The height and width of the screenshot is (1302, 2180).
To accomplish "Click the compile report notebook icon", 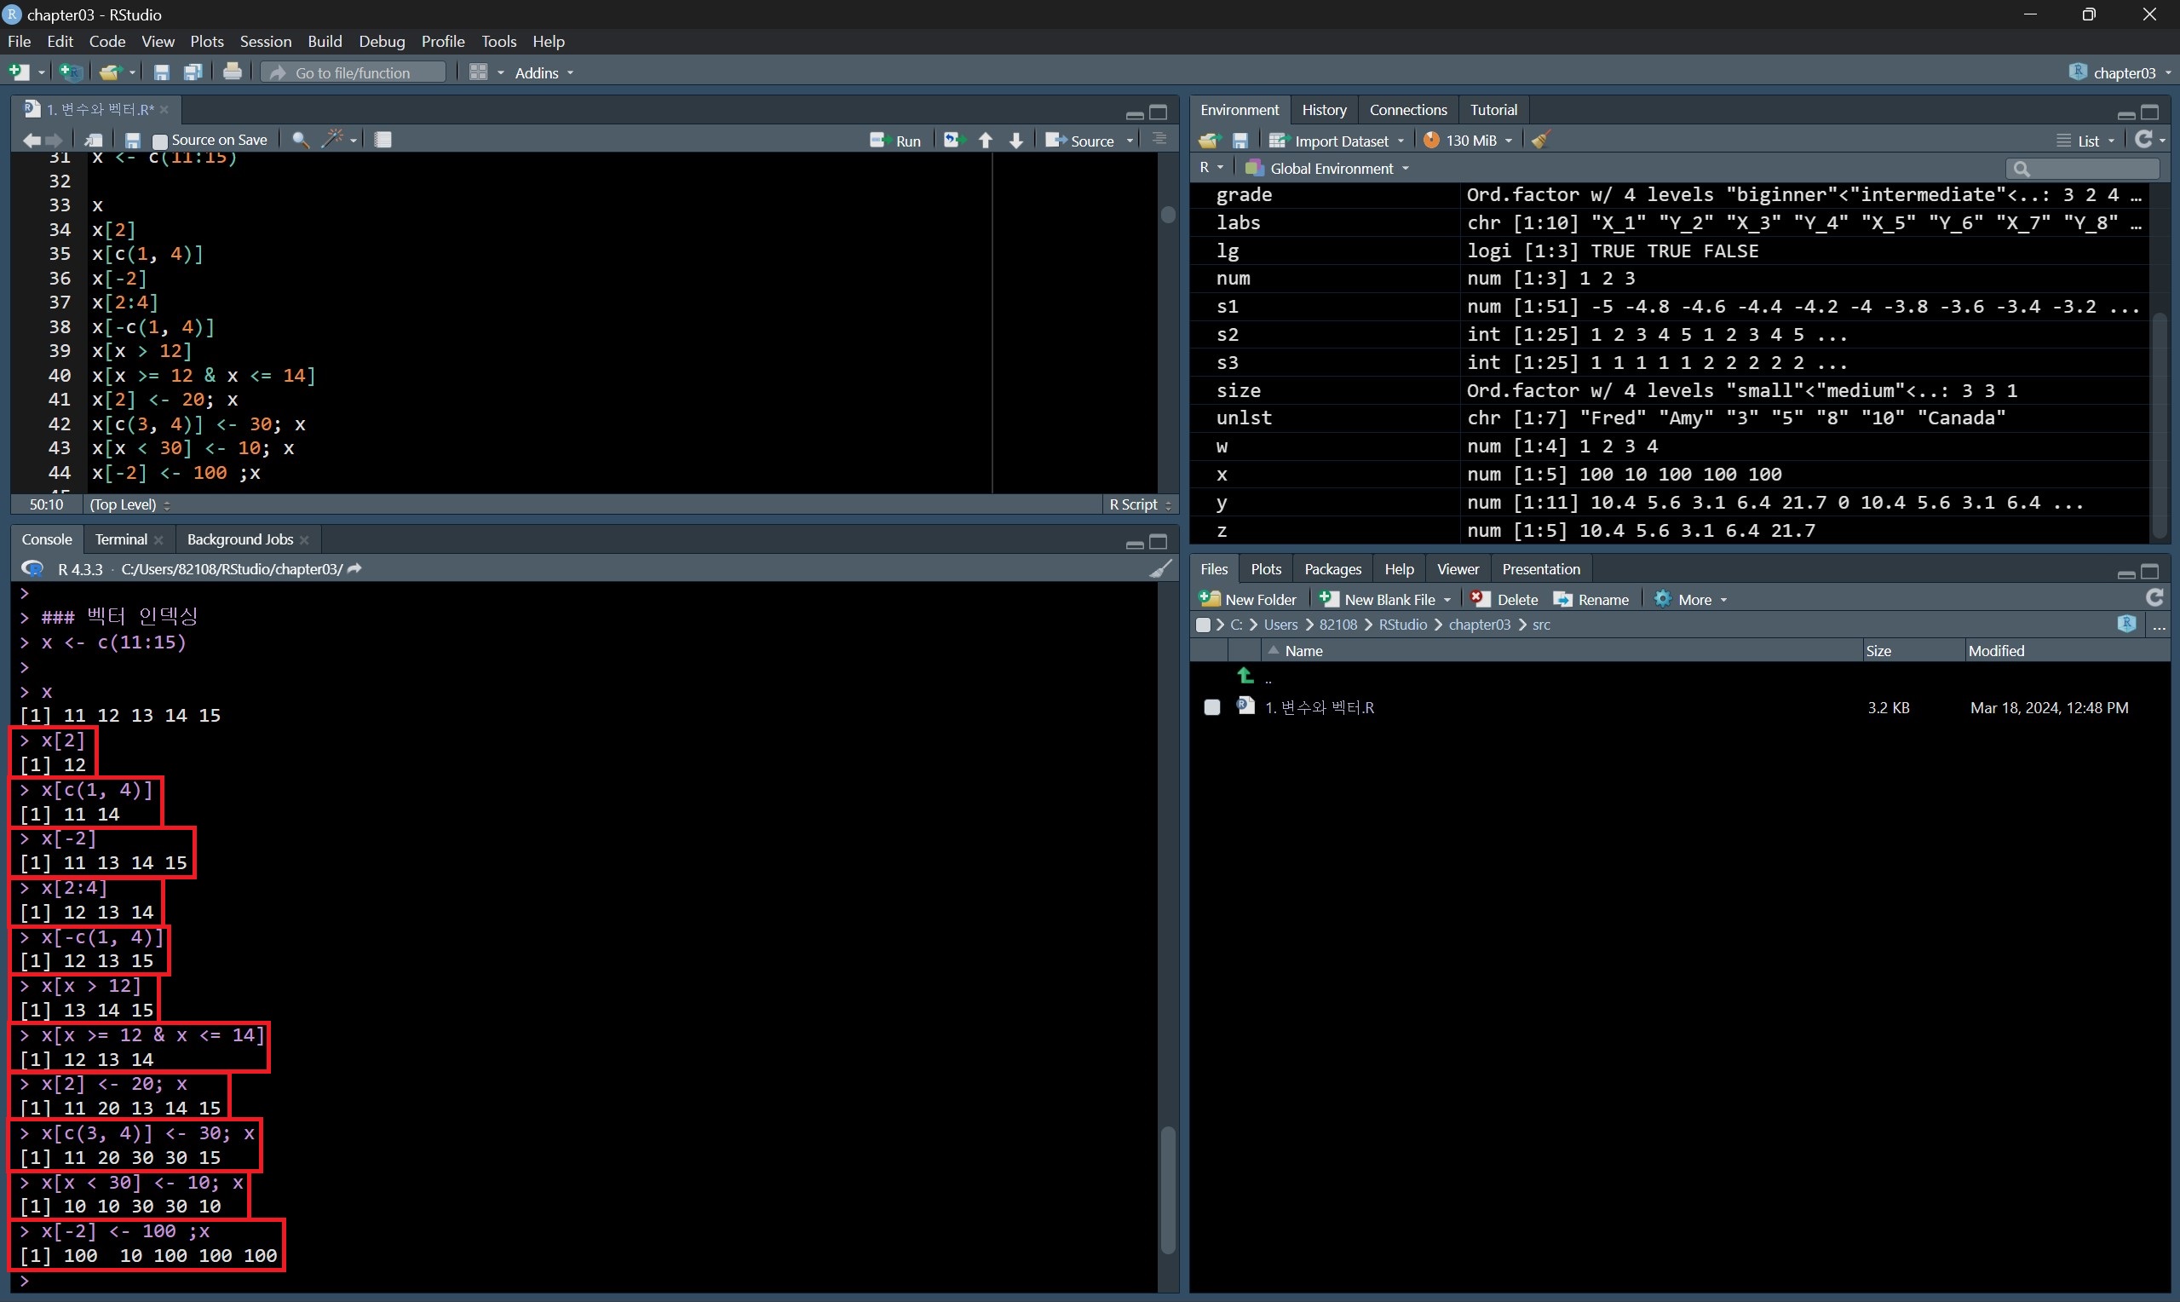I will click(383, 140).
